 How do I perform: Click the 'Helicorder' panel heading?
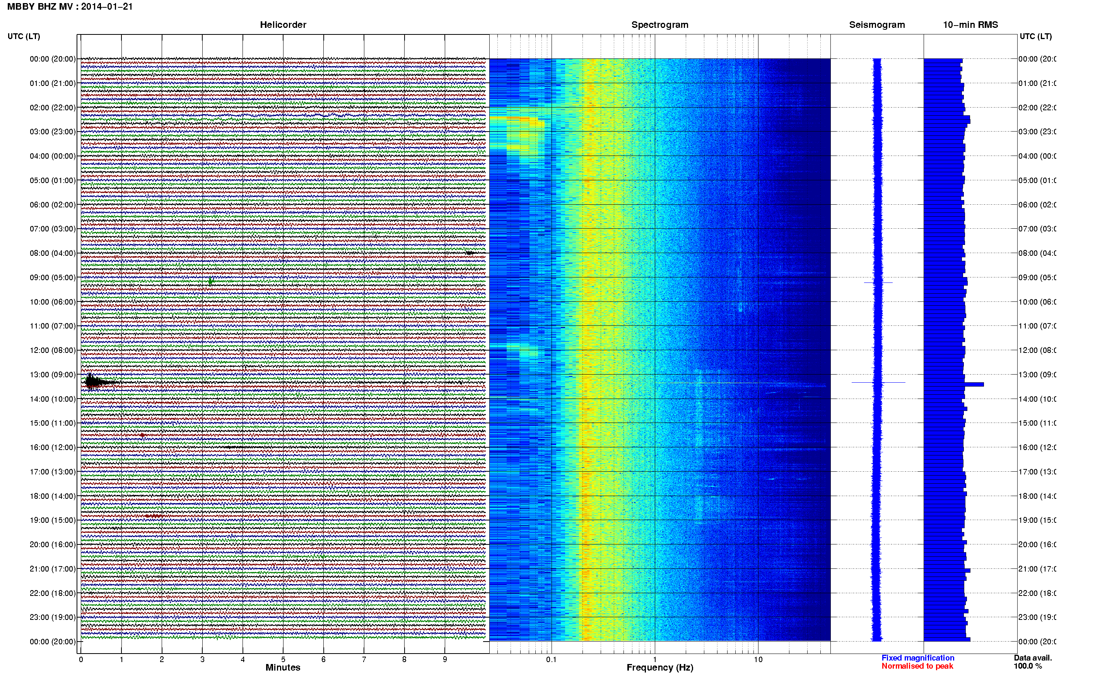[283, 25]
